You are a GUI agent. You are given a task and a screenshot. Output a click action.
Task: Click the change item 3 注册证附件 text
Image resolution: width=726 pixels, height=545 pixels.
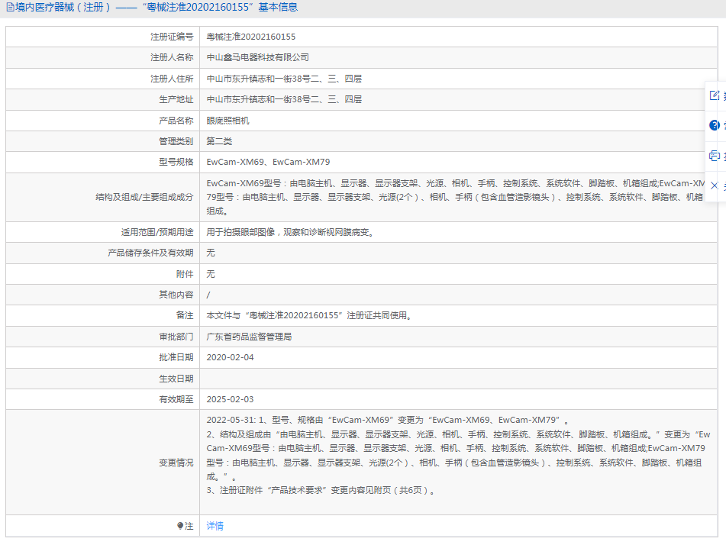[321, 490]
